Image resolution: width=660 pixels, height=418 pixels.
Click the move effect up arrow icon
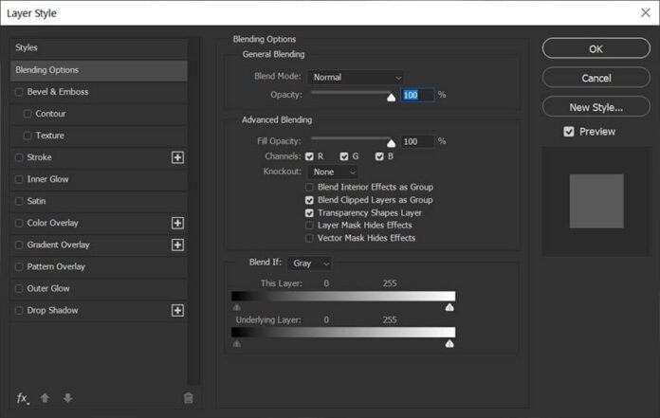click(x=45, y=397)
